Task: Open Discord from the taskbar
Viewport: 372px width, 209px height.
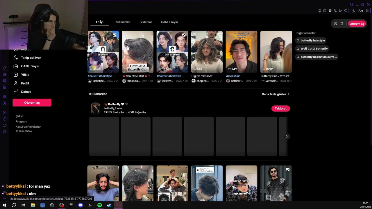Action: click(81, 205)
